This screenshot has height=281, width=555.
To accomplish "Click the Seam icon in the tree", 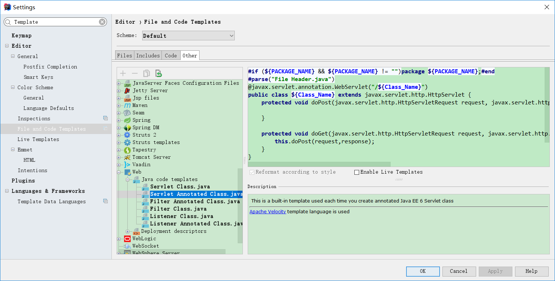I will point(127,113).
